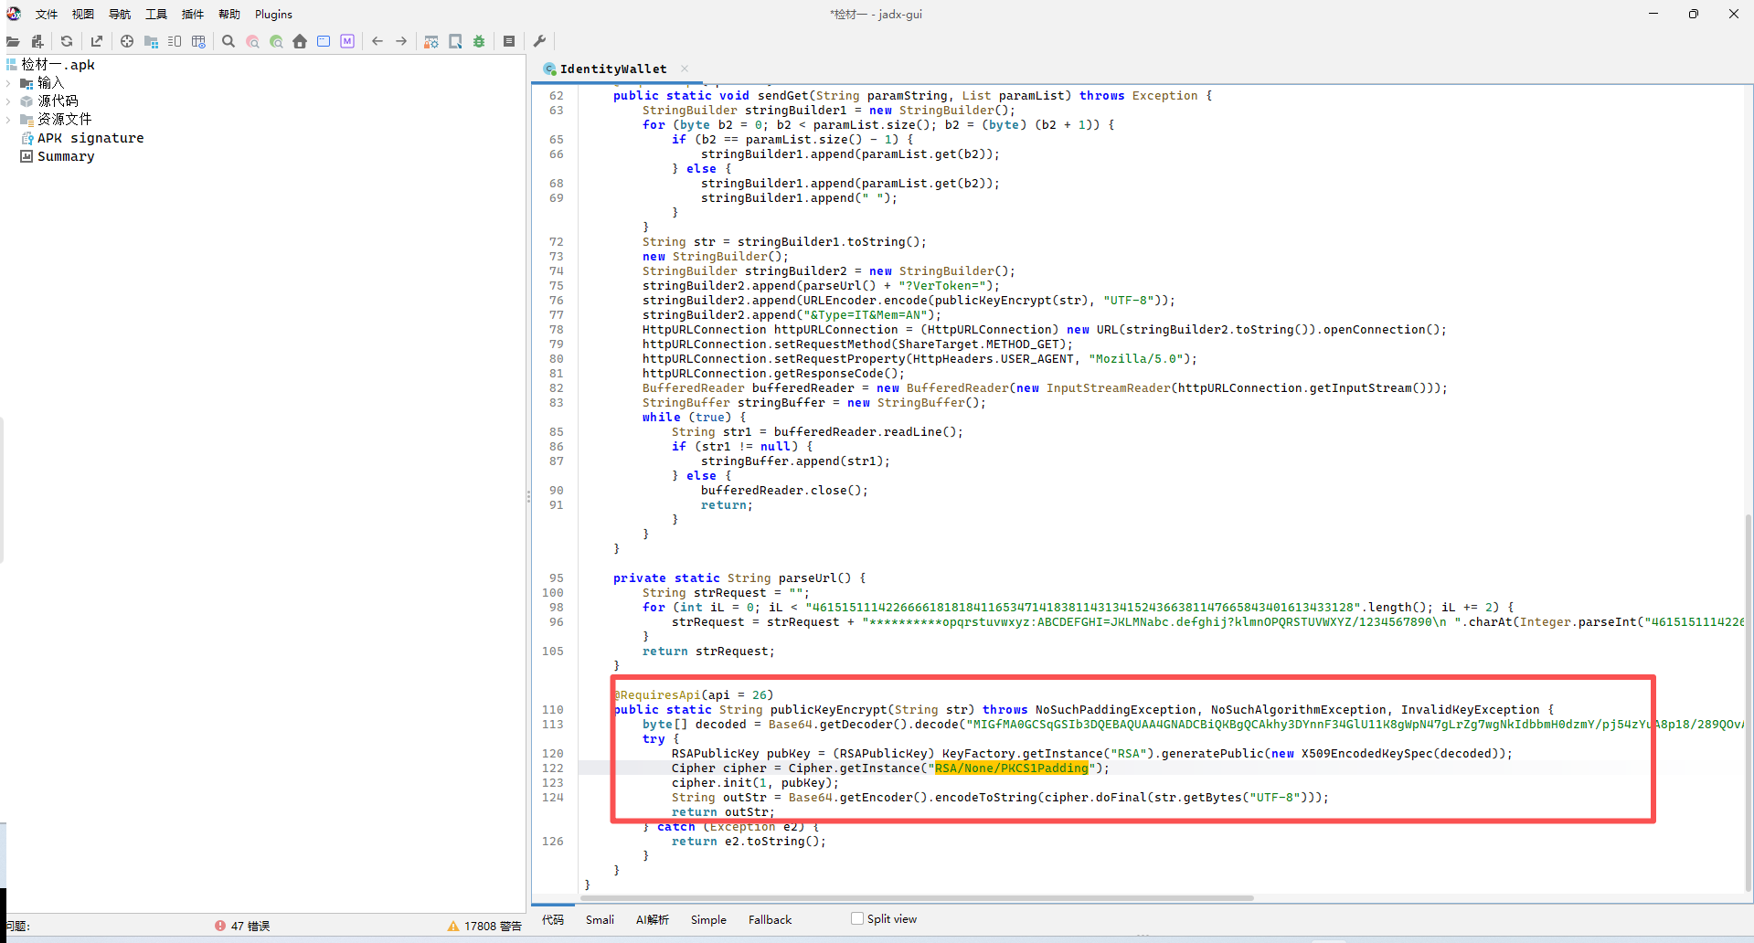Click the reload/refresh toolbar icon
Viewport: 1754px width, 943px height.
67,41
